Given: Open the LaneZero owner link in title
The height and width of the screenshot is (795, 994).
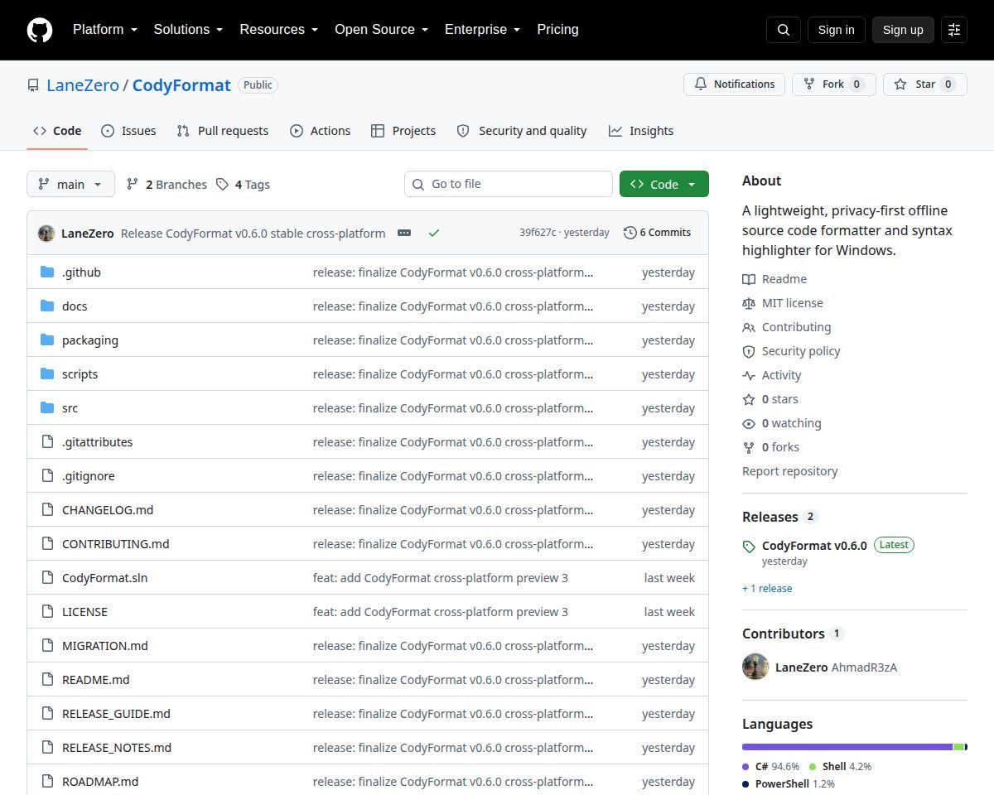Looking at the screenshot, I should (x=83, y=85).
